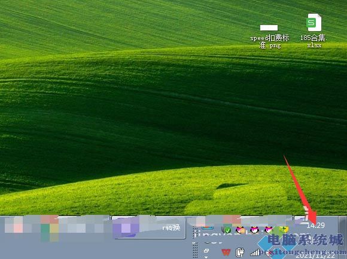The width and height of the screenshot is (347, 259).
Task: Open the yellow shield with plus tray icon
Action: (284, 230)
